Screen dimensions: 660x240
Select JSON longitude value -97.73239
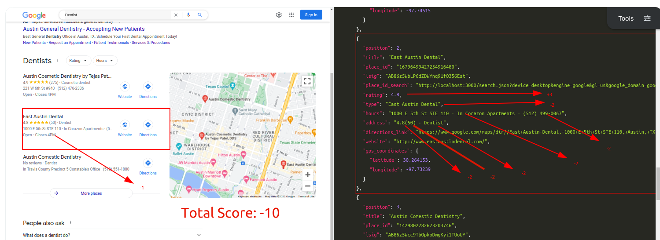418,170
